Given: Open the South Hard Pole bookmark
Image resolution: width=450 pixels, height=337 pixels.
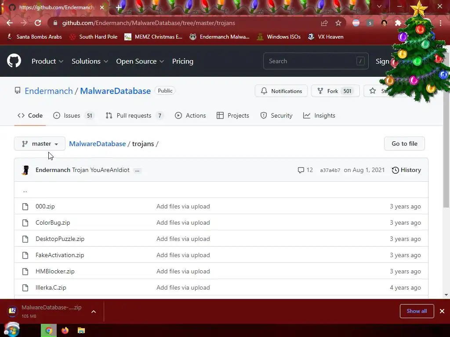Looking at the screenshot, I should click(94, 37).
